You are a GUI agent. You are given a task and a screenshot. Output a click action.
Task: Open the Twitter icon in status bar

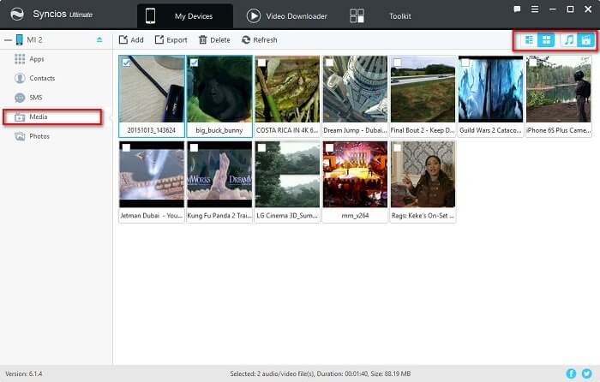click(586, 373)
